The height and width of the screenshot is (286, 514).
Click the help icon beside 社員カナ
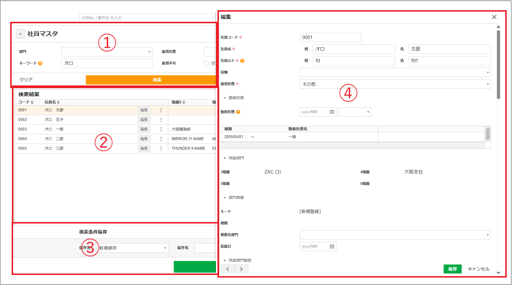click(242, 61)
